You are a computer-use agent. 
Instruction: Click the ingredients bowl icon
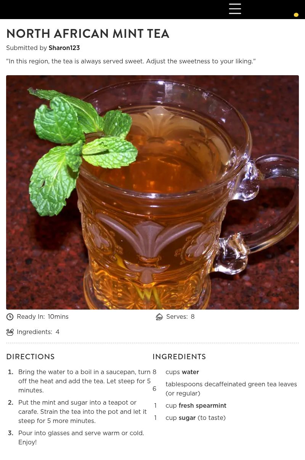(10, 332)
